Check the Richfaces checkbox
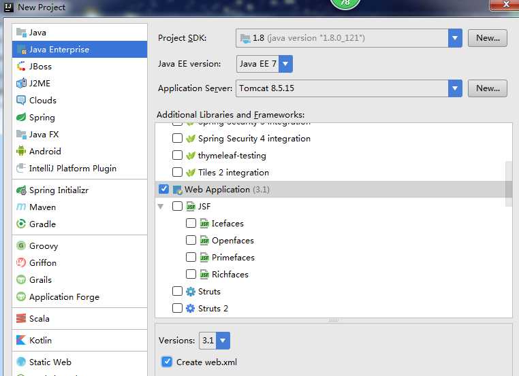Image resolution: width=519 pixels, height=376 pixels. pos(191,274)
